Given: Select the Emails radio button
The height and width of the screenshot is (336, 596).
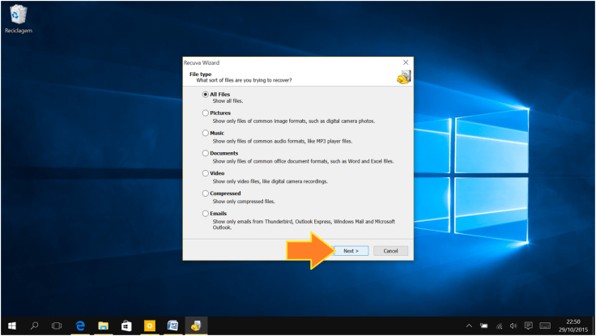Looking at the screenshot, I should click(206, 213).
